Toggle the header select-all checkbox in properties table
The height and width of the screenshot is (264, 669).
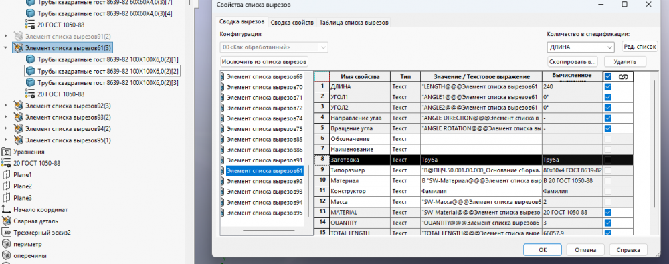point(608,76)
